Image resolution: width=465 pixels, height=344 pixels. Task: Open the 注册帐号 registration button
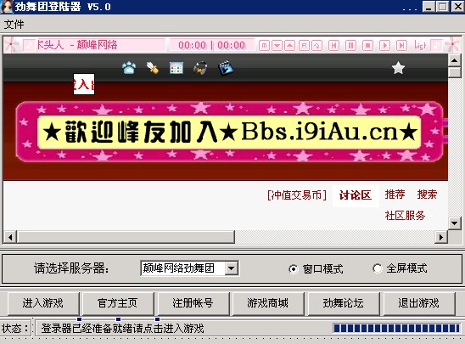(x=193, y=303)
